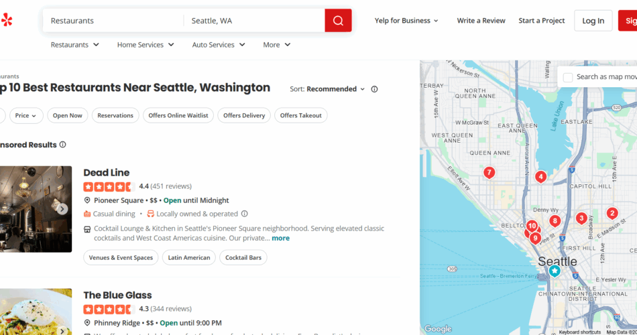Screen dimensions: 637x335
Task: Click map marker number 10
Action: (532, 226)
